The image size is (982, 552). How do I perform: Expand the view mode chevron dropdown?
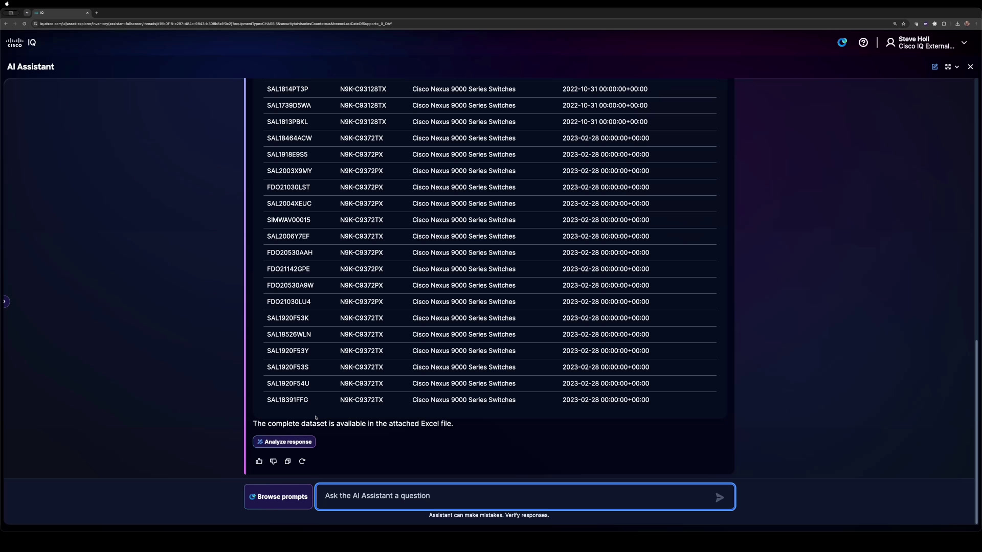click(x=957, y=66)
